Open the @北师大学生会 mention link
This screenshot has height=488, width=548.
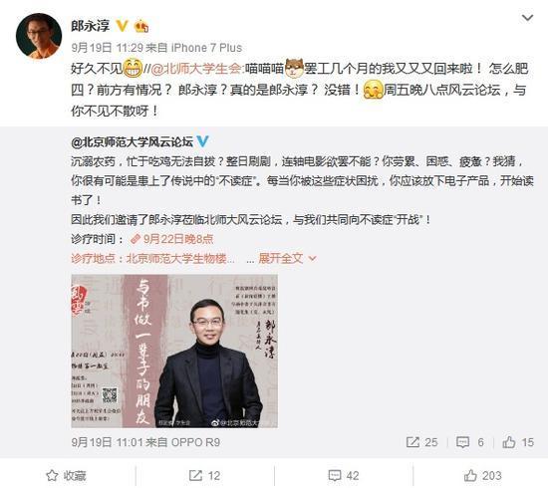coord(197,69)
